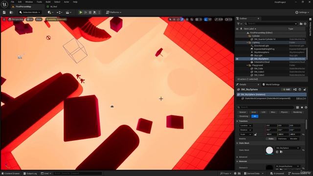The height and width of the screenshot is (176, 313).
Task: Open the Settings menu in toolbar
Action: tap(302, 12)
